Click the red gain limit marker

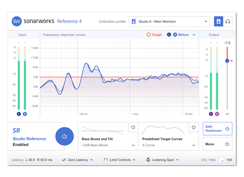pos(231,61)
